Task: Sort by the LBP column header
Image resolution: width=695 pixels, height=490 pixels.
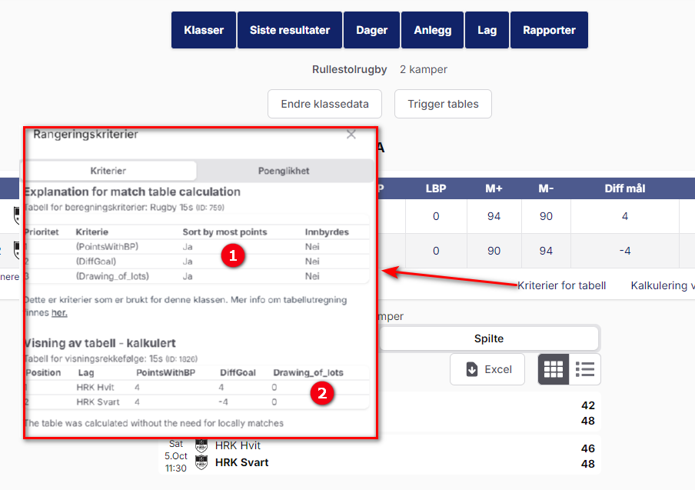Action: [x=436, y=188]
